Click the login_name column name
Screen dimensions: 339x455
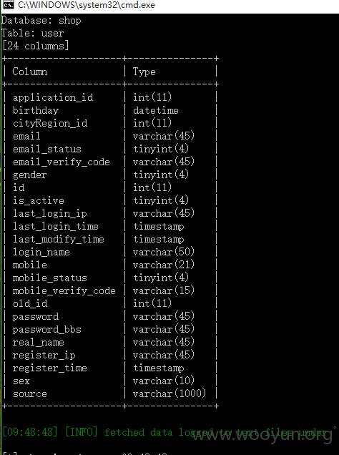tap(41, 252)
